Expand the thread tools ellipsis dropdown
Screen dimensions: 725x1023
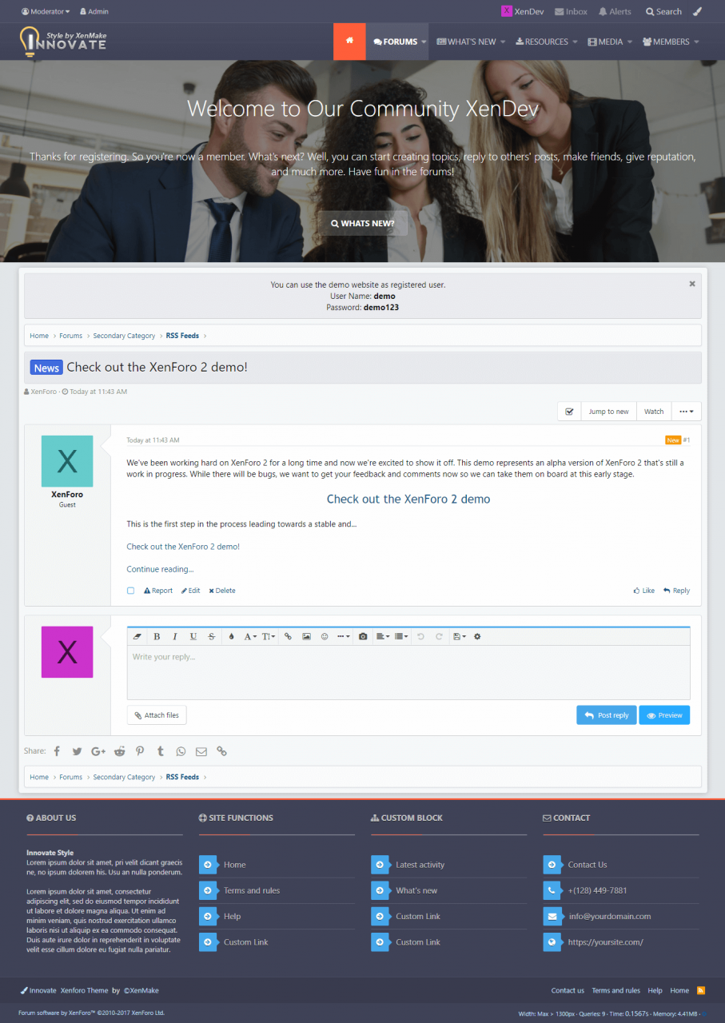686,412
